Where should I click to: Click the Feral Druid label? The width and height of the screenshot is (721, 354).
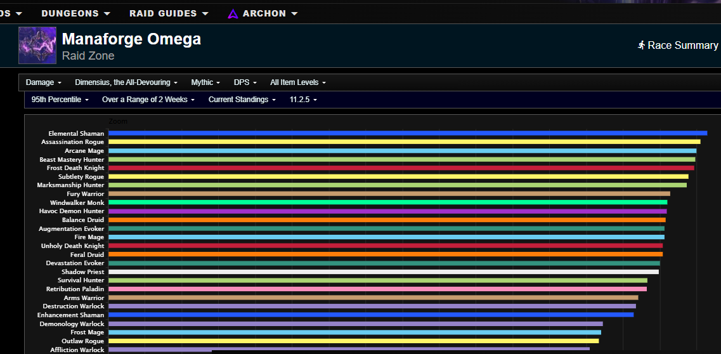(88, 254)
